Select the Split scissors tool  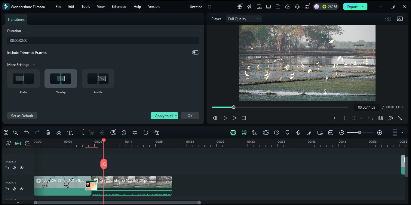[59, 132]
